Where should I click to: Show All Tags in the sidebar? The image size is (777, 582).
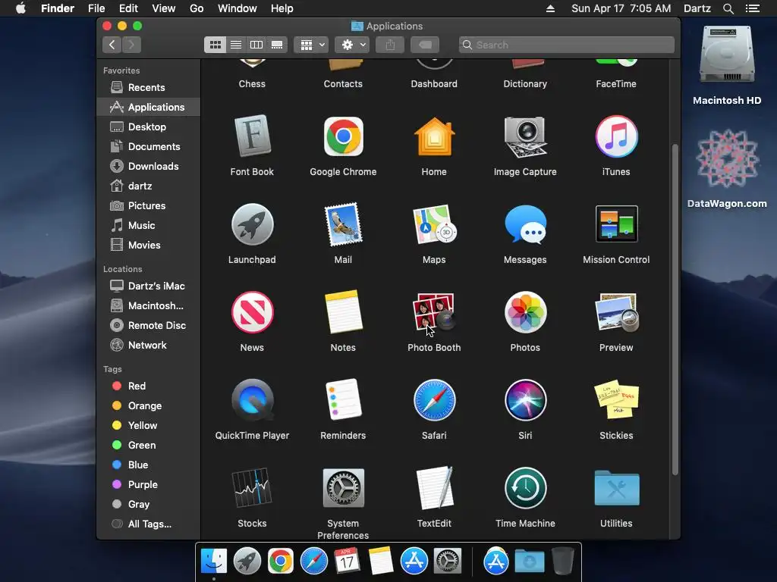(x=148, y=524)
